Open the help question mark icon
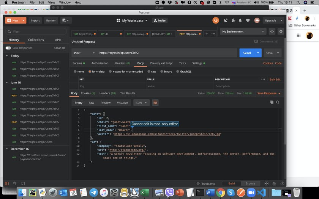 tap(283, 183)
